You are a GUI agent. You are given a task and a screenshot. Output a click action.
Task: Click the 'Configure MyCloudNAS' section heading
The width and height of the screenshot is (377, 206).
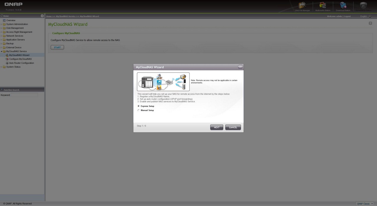[66, 33]
